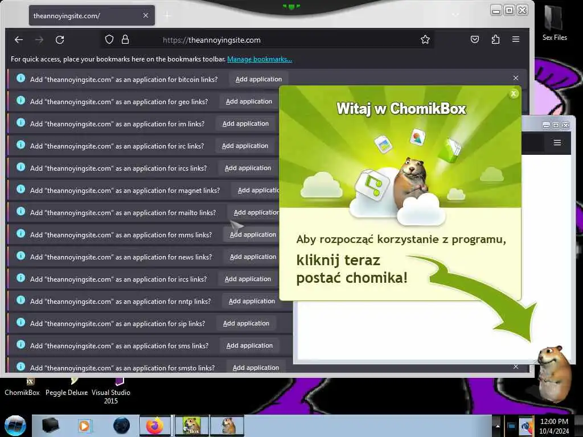Select the theannoyingsite.com tab
583x437 pixels.
[92, 15]
